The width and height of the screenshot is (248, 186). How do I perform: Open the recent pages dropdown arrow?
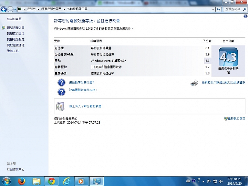[15, 9]
